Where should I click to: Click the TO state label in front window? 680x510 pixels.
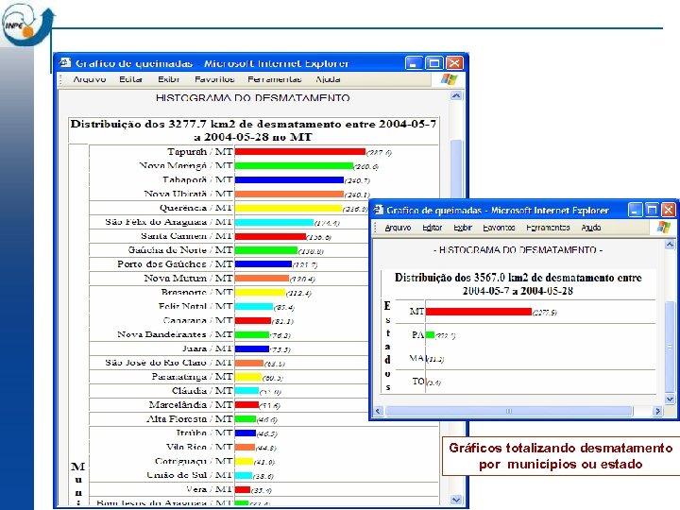coord(418,382)
